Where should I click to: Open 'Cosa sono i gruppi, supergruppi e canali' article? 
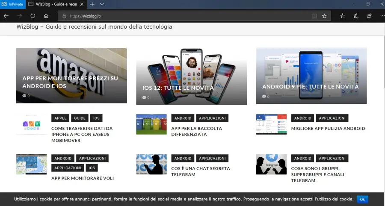[x=317, y=175]
